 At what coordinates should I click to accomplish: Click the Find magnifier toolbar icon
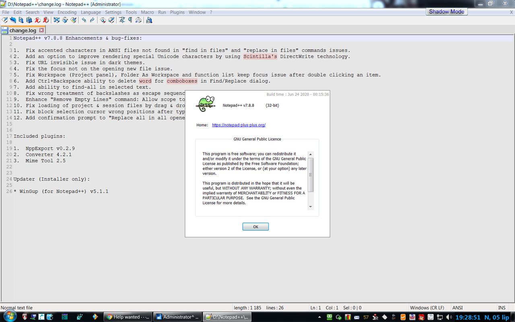[x=103, y=20]
